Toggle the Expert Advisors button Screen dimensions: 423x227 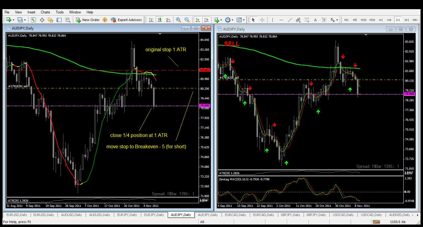point(126,20)
